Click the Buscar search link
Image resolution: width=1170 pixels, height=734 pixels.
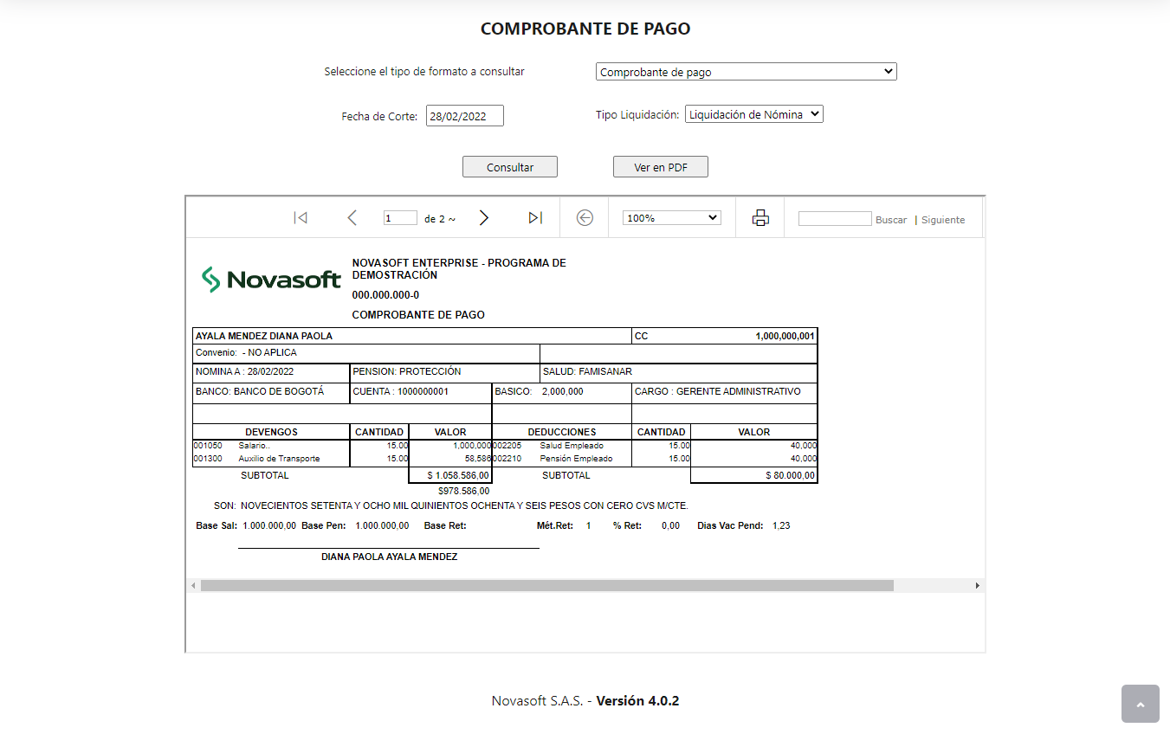[x=890, y=220]
